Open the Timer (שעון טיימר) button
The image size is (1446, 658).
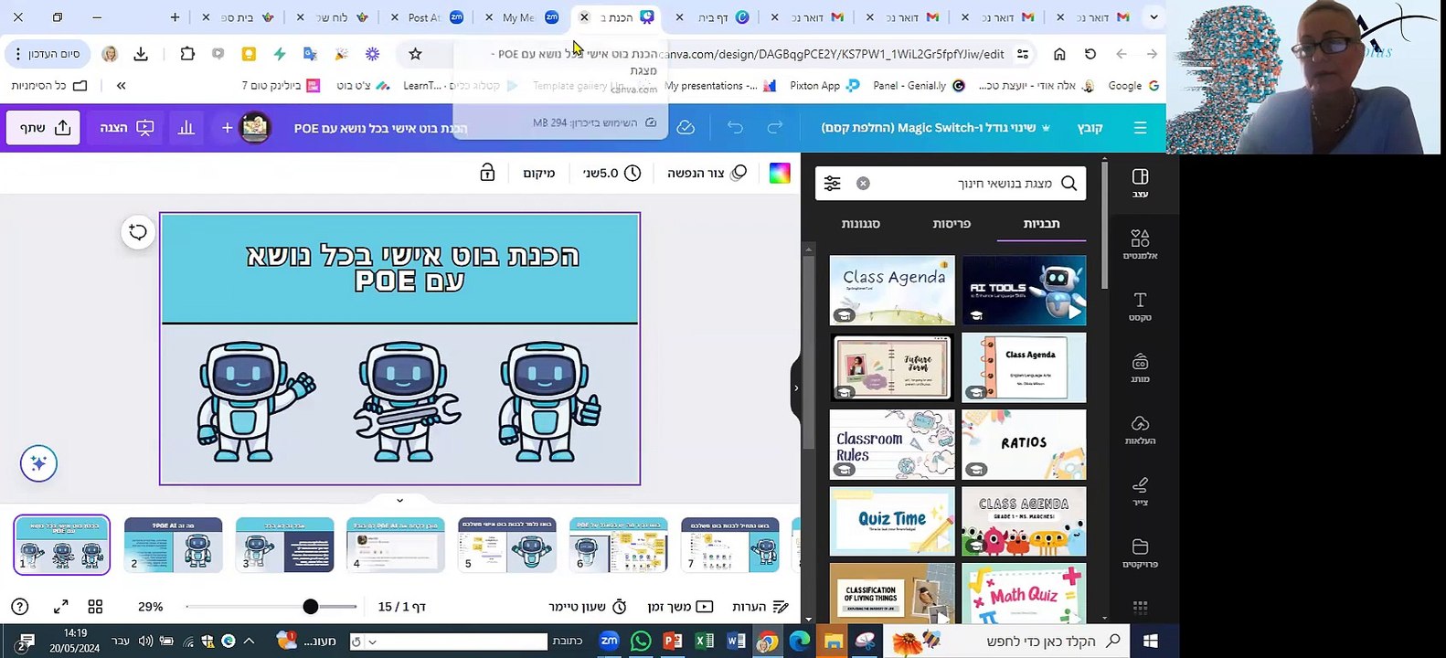tap(588, 607)
